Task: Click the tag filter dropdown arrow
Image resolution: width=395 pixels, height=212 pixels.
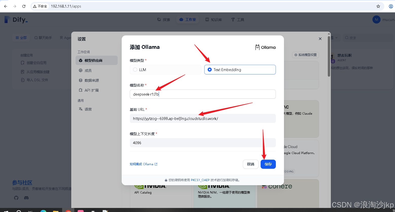Action: (336, 38)
